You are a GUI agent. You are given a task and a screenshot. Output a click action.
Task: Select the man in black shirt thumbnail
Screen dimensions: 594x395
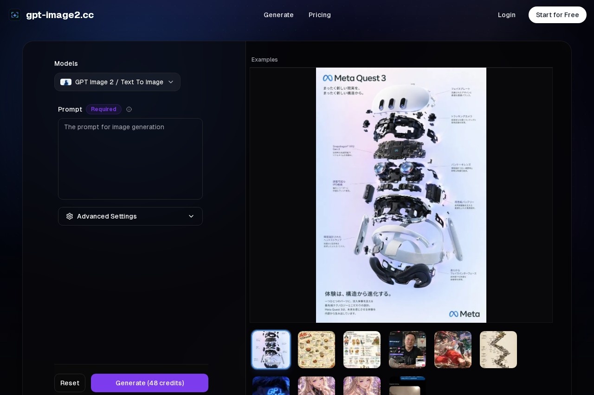(x=407, y=350)
